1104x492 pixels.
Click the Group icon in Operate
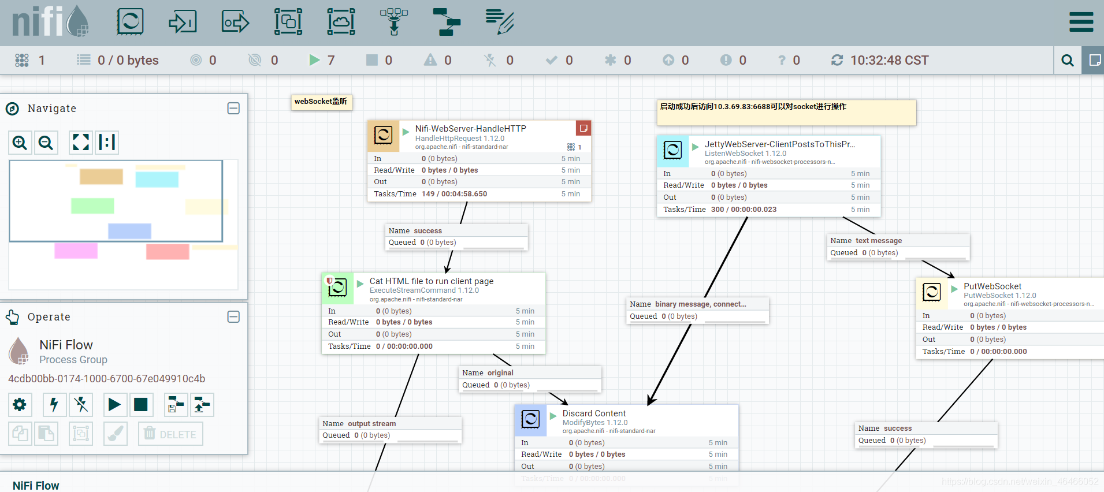click(x=81, y=434)
